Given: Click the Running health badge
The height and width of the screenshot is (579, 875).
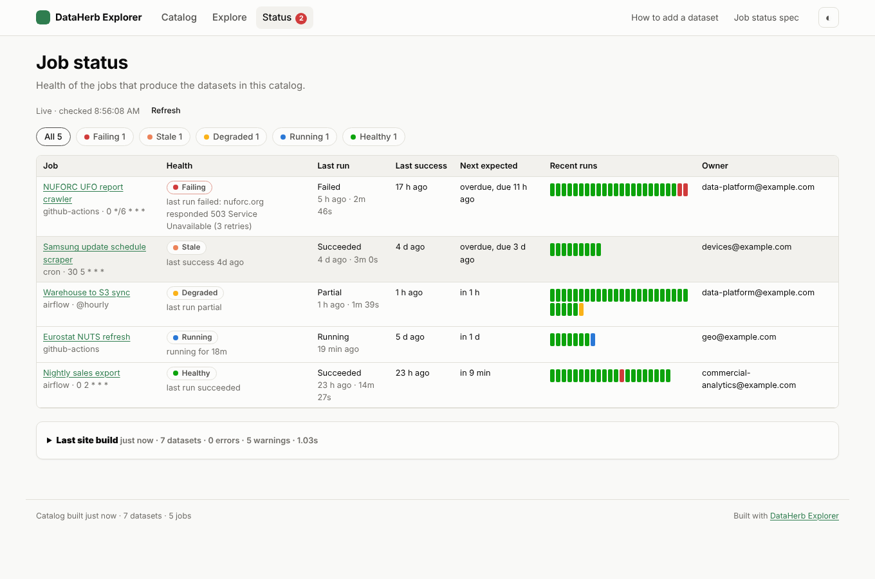Looking at the screenshot, I should 192,337.
